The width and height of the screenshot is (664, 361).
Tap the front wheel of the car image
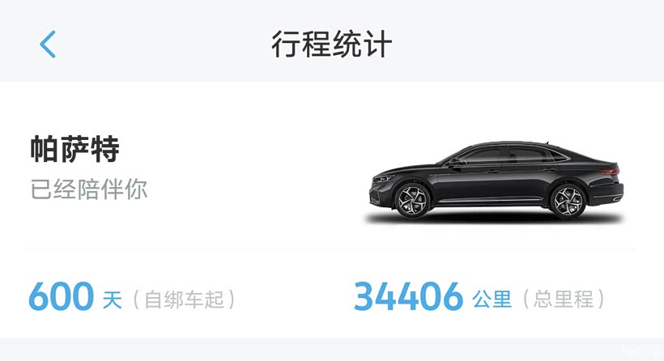(411, 201)
